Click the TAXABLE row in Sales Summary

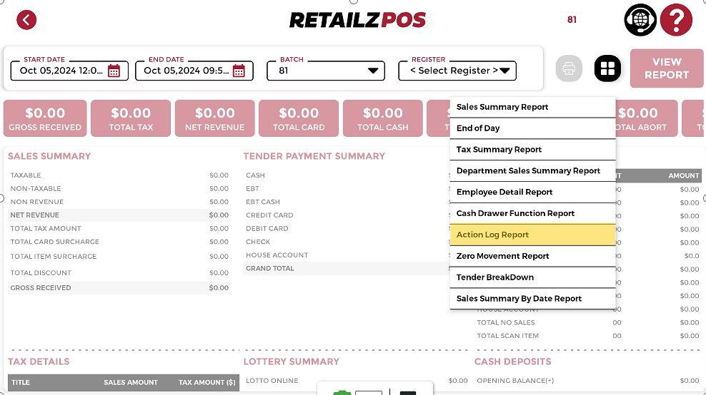coord(119,175)
